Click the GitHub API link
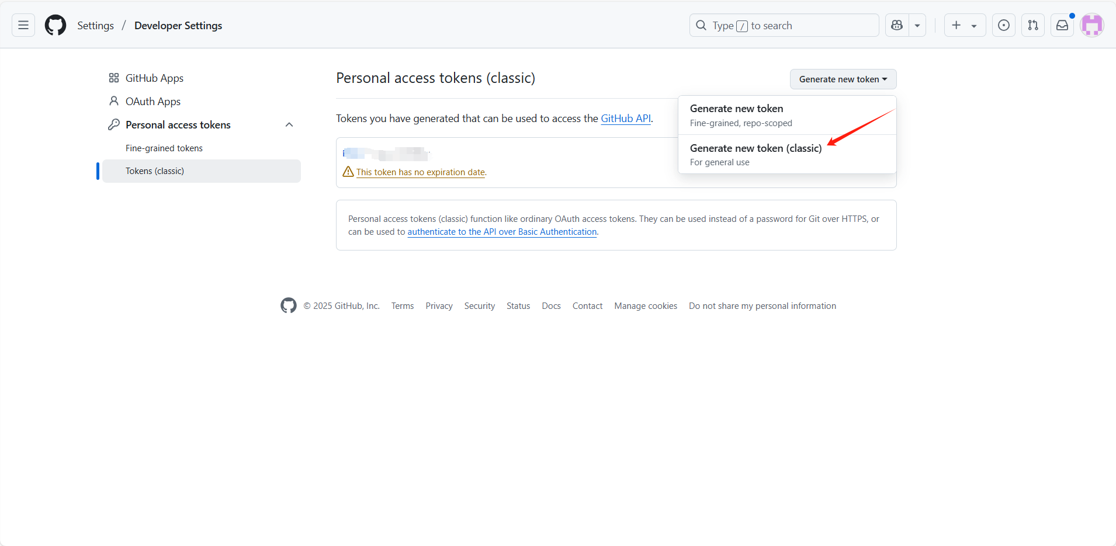The width and height of the screenshot is (1116, 546). point(625,119)
